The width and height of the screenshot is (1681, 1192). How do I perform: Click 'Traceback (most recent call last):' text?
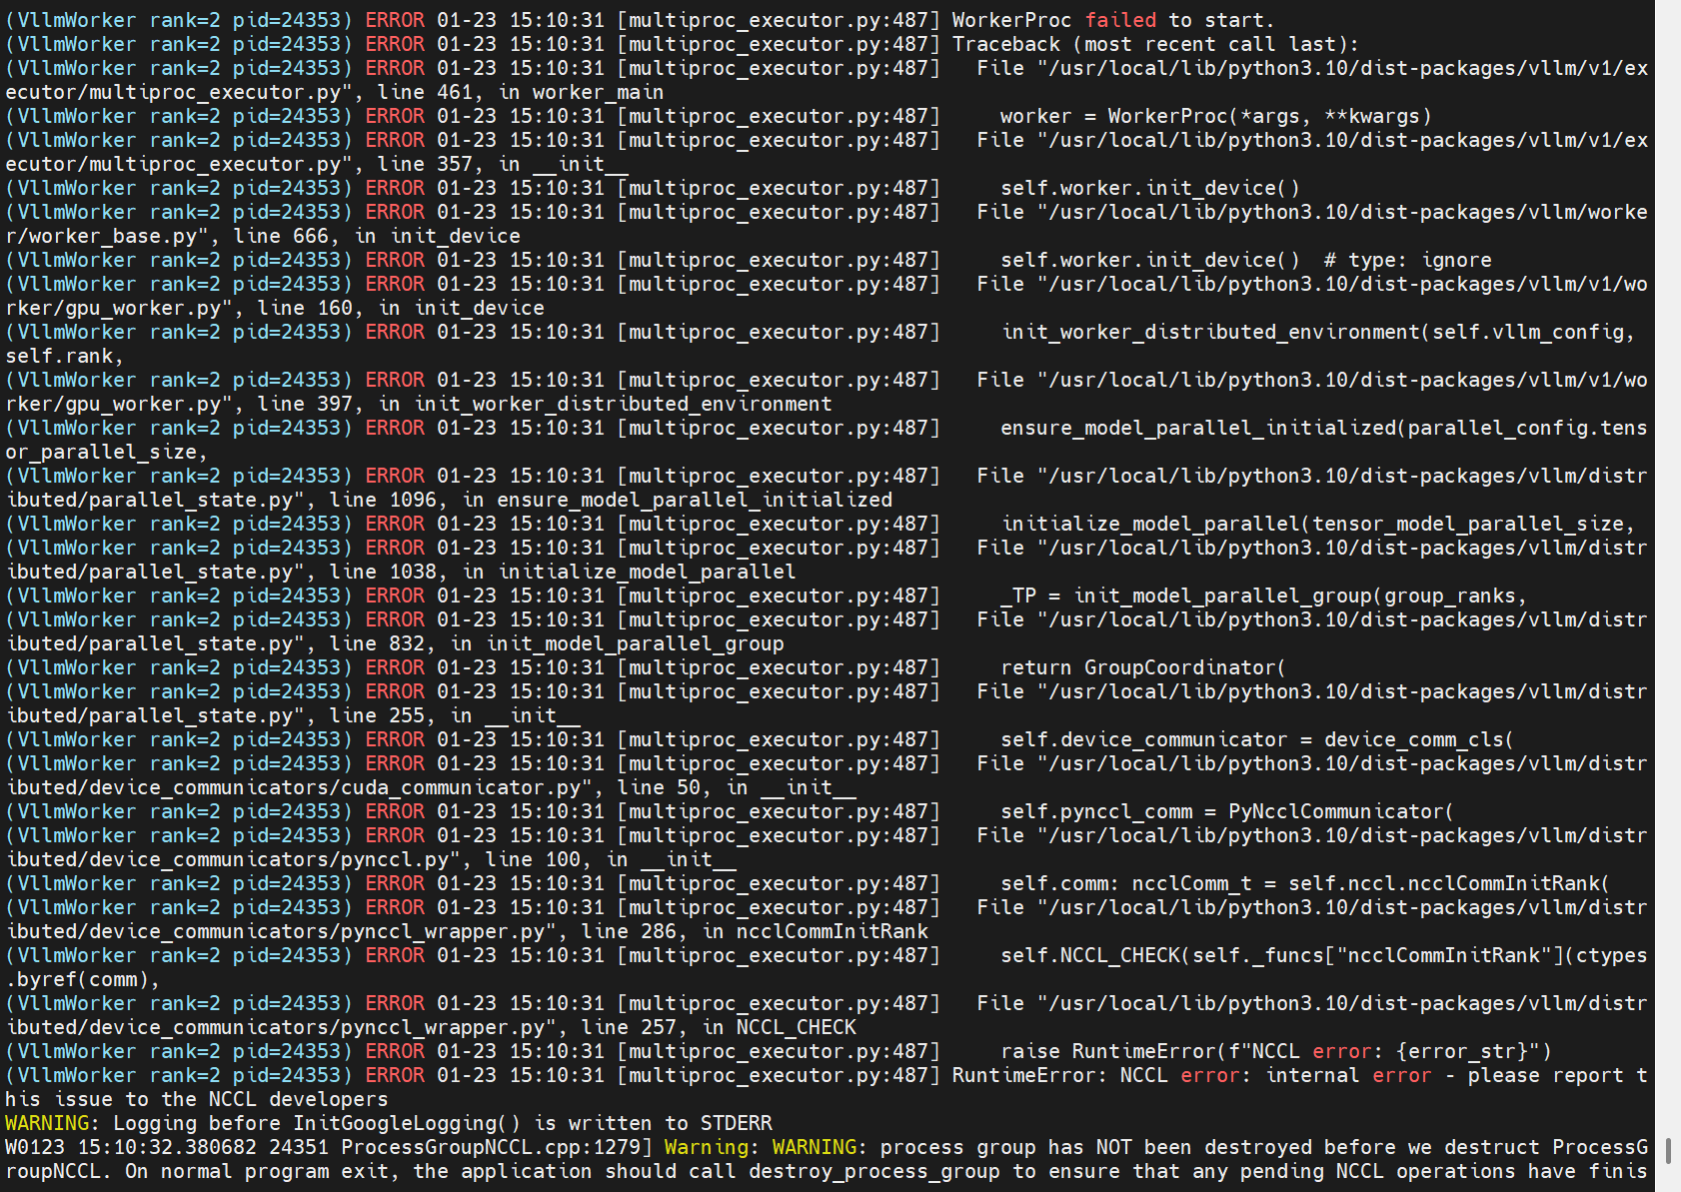pyautogui.click(x=1155, y=44)
